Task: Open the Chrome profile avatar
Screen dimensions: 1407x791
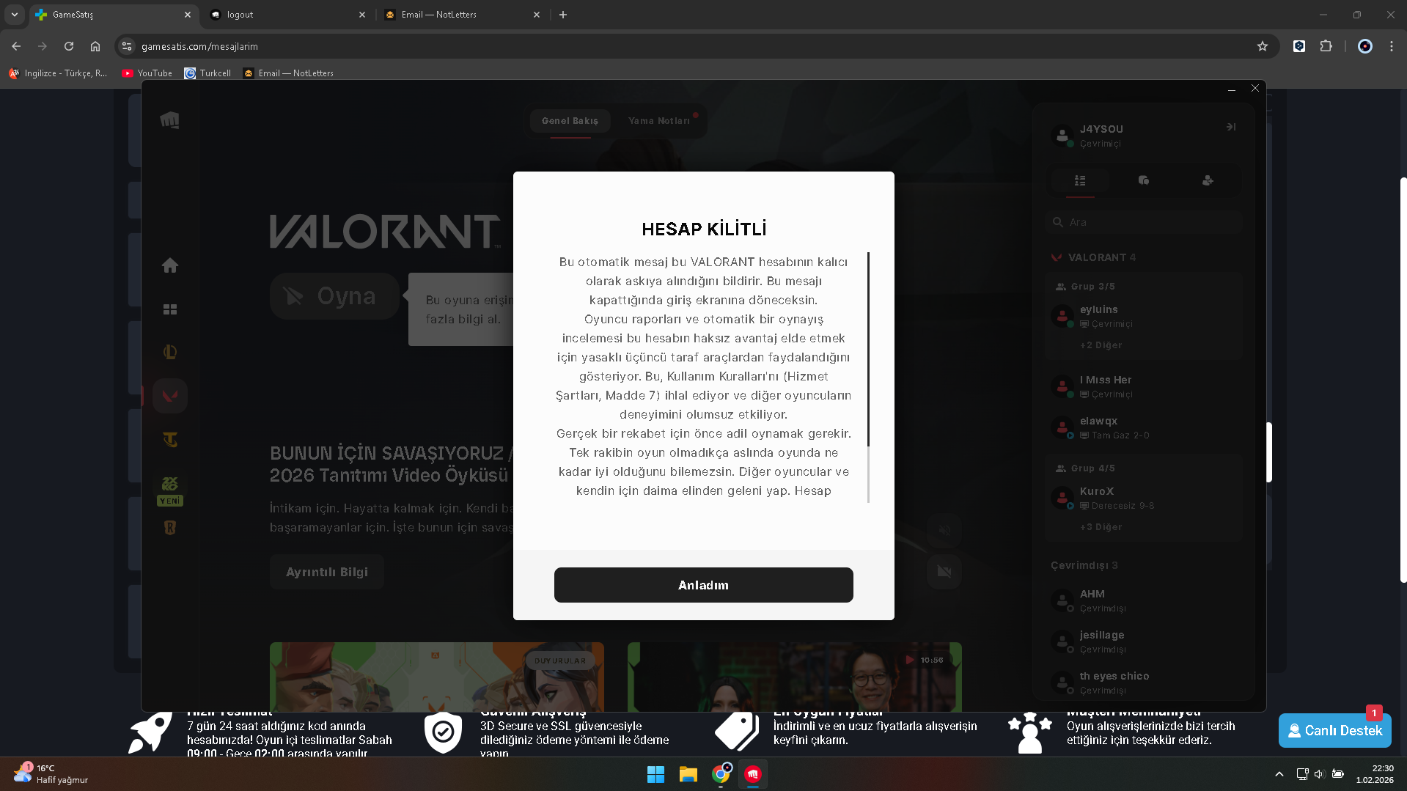Action: click(x=1365, y=46)
